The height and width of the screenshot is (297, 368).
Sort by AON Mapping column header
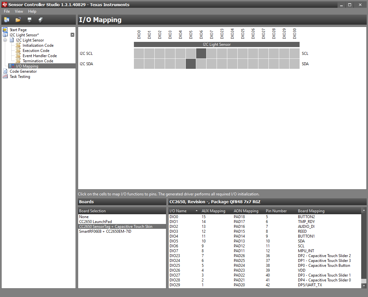(249, 211)
